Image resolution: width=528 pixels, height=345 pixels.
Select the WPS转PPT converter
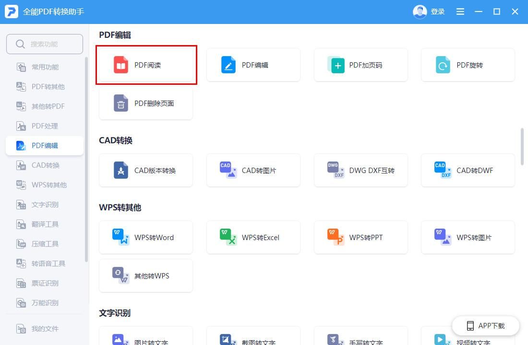[360, 237]
